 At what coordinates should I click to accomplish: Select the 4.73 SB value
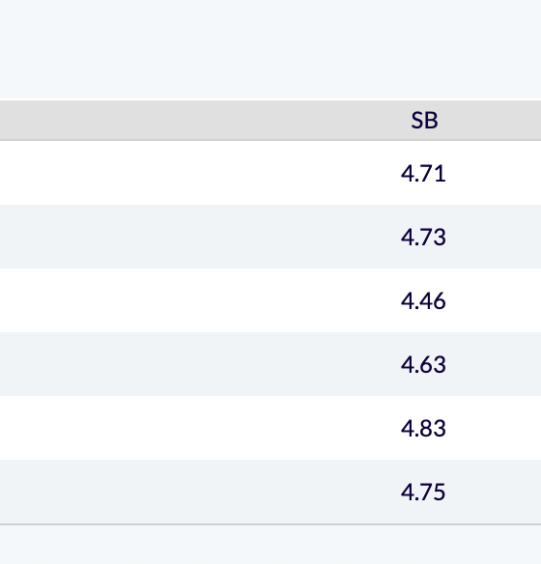[x=423, y=238]
